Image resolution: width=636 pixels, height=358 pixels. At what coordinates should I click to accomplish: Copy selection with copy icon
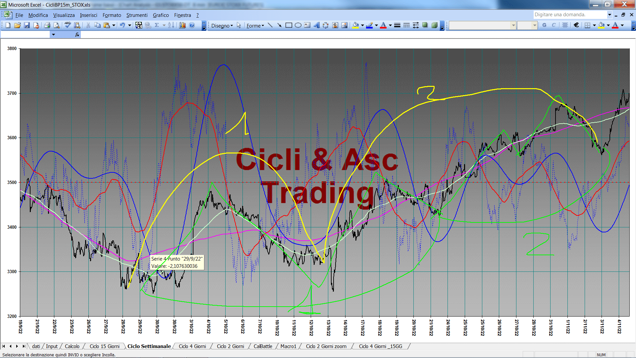coord(97,25)
